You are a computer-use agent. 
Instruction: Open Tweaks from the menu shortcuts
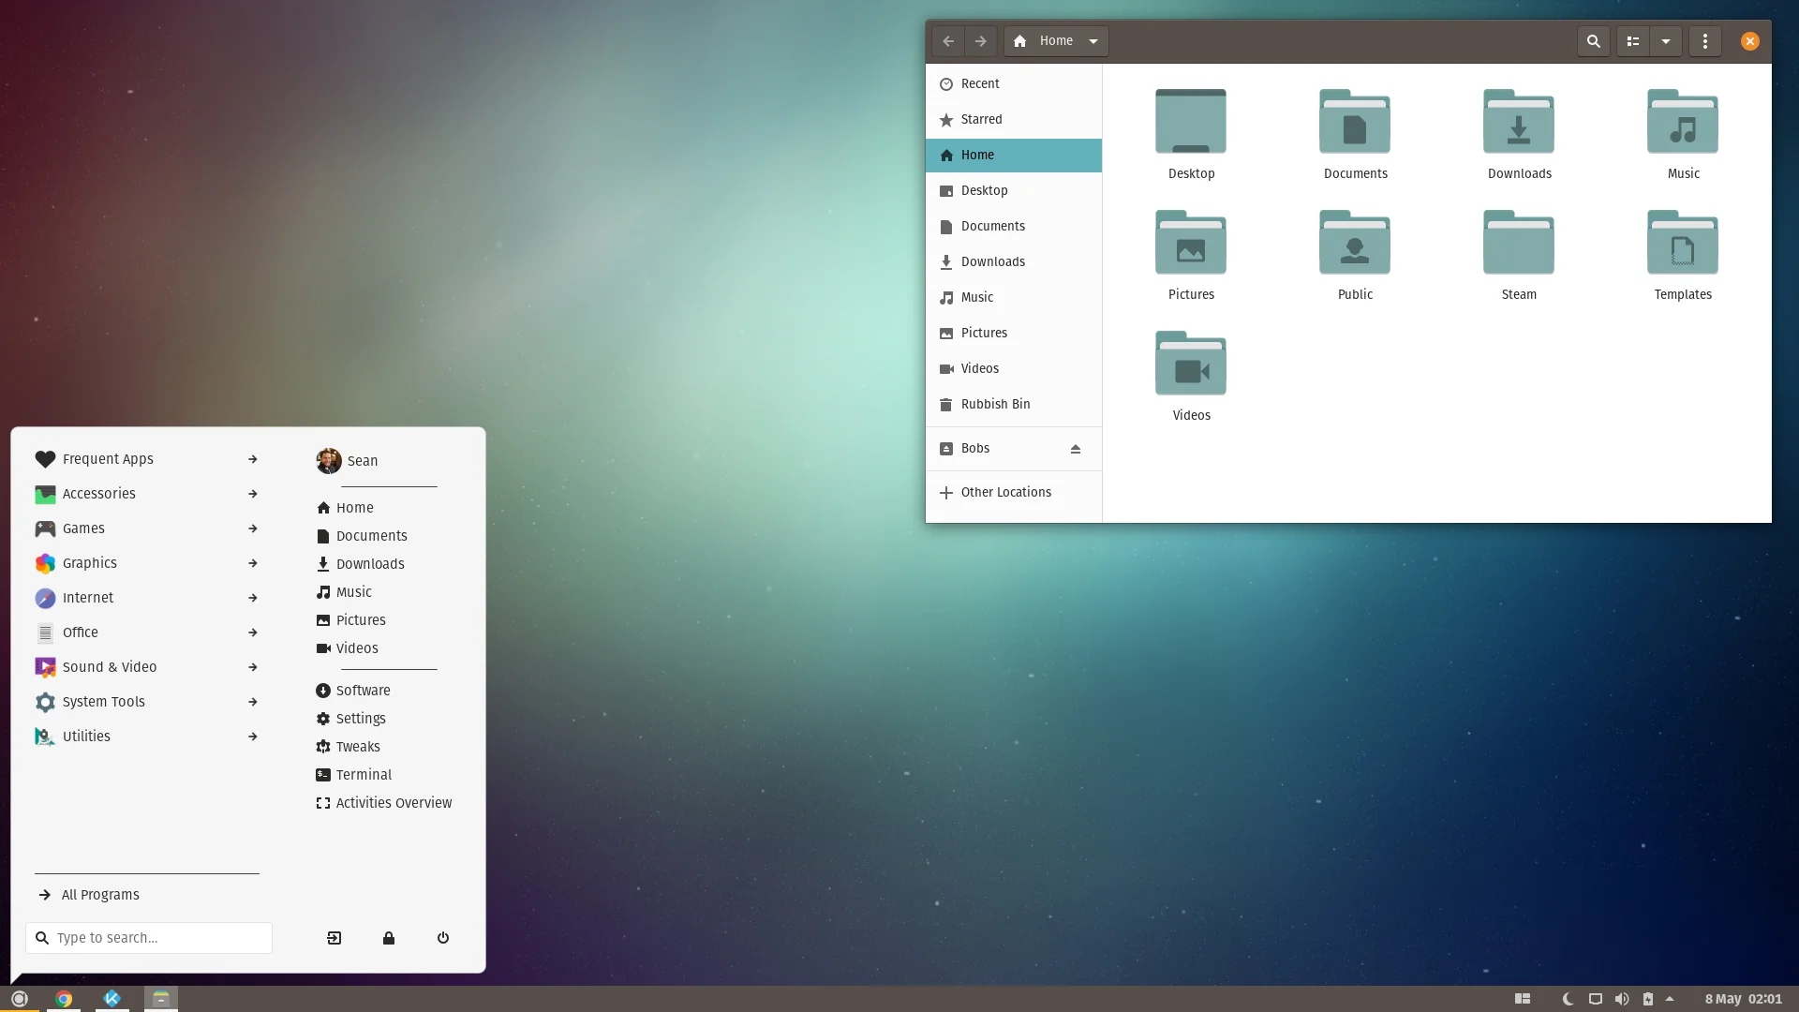[x=349, y=747]
